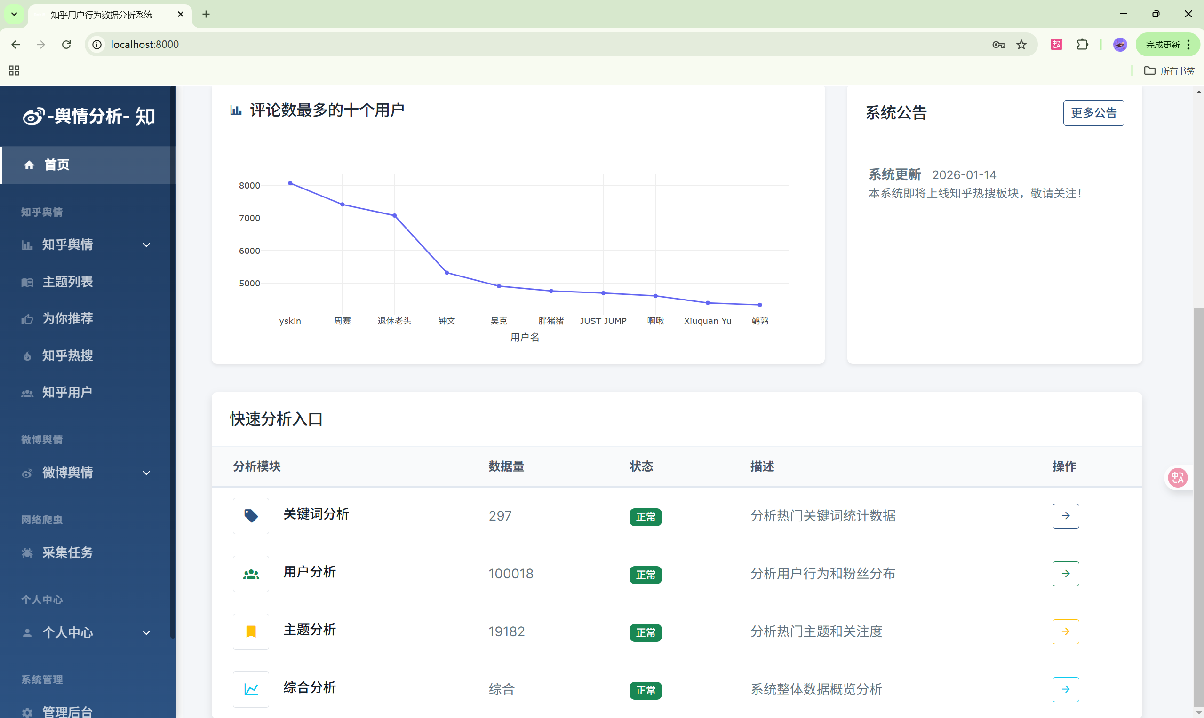1204x718 pixels.
Task: Click the yskin data point on chart
Action: [x=290, y=183]
